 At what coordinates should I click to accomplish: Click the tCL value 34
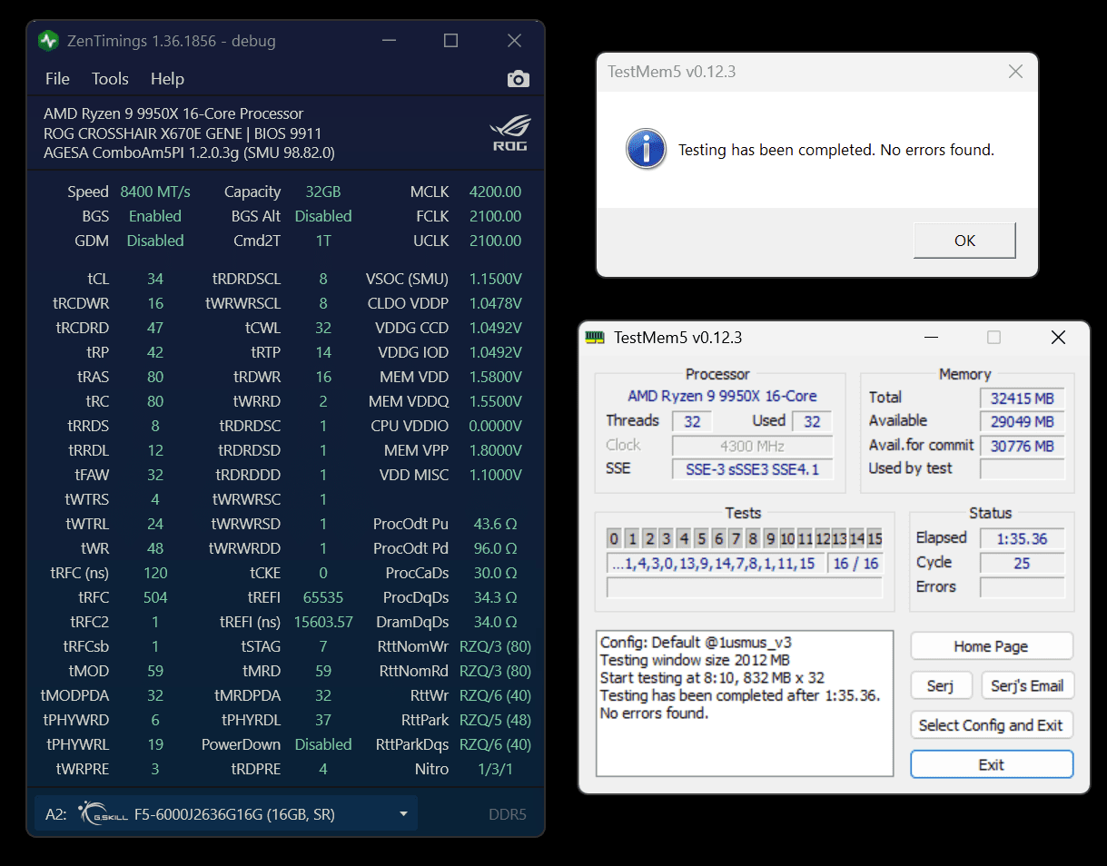coord(155,279)
